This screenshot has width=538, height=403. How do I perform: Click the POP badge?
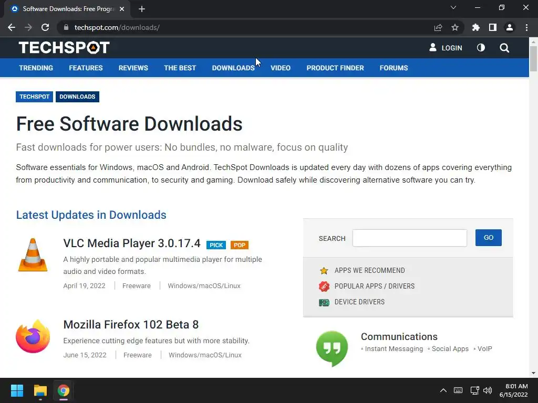(240, 245)
